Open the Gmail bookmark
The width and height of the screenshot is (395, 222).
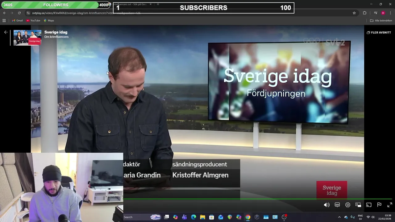click(17, 21)
